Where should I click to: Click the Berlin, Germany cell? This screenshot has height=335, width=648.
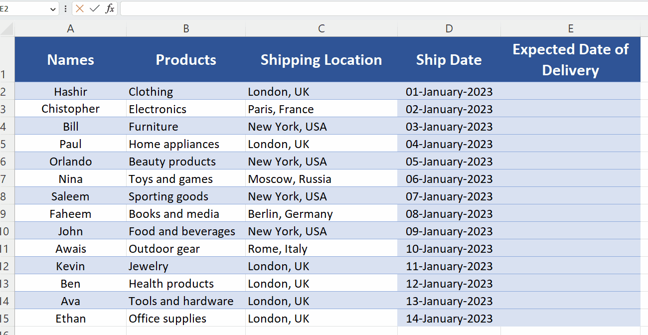tap(322, 213)
